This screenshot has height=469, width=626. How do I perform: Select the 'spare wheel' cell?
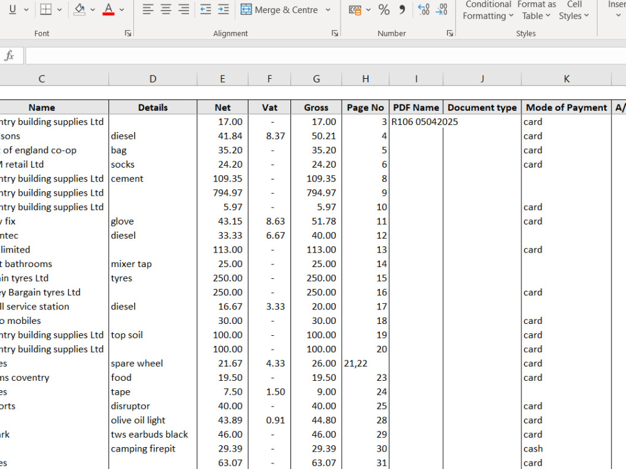(x=153, y=363)
